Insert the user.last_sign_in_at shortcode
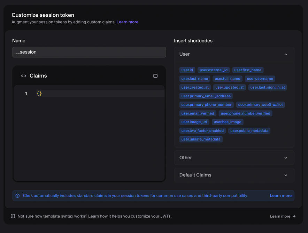This screenshot has height=233, width=308. 268,87
